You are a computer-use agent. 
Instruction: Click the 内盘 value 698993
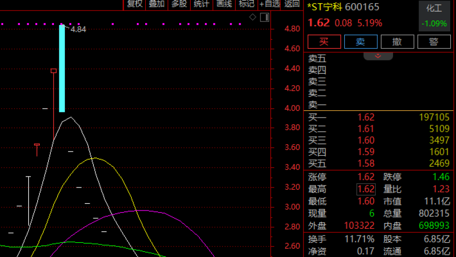(x=434, y=226)
